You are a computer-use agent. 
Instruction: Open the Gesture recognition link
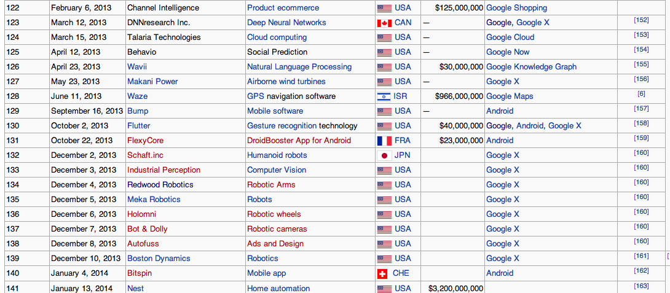[x=282, y=125]
